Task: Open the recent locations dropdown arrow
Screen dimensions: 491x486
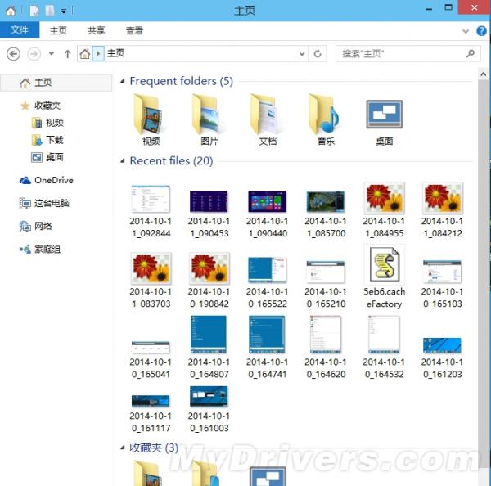Action: pos(51,53)
